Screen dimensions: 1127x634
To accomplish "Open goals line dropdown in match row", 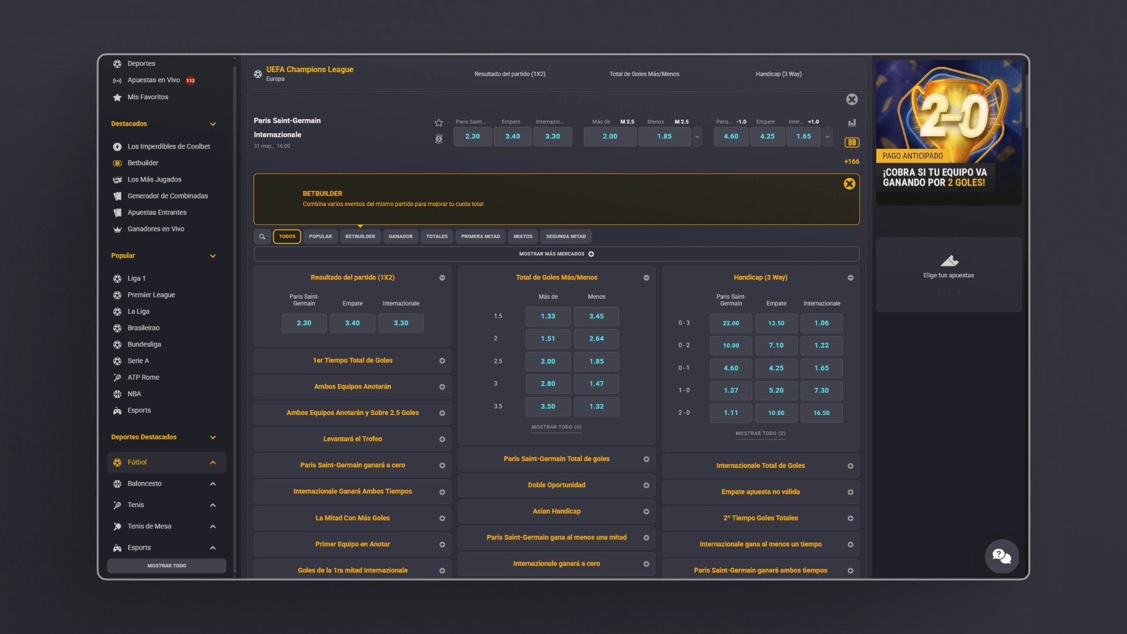I will coord(697,137).
